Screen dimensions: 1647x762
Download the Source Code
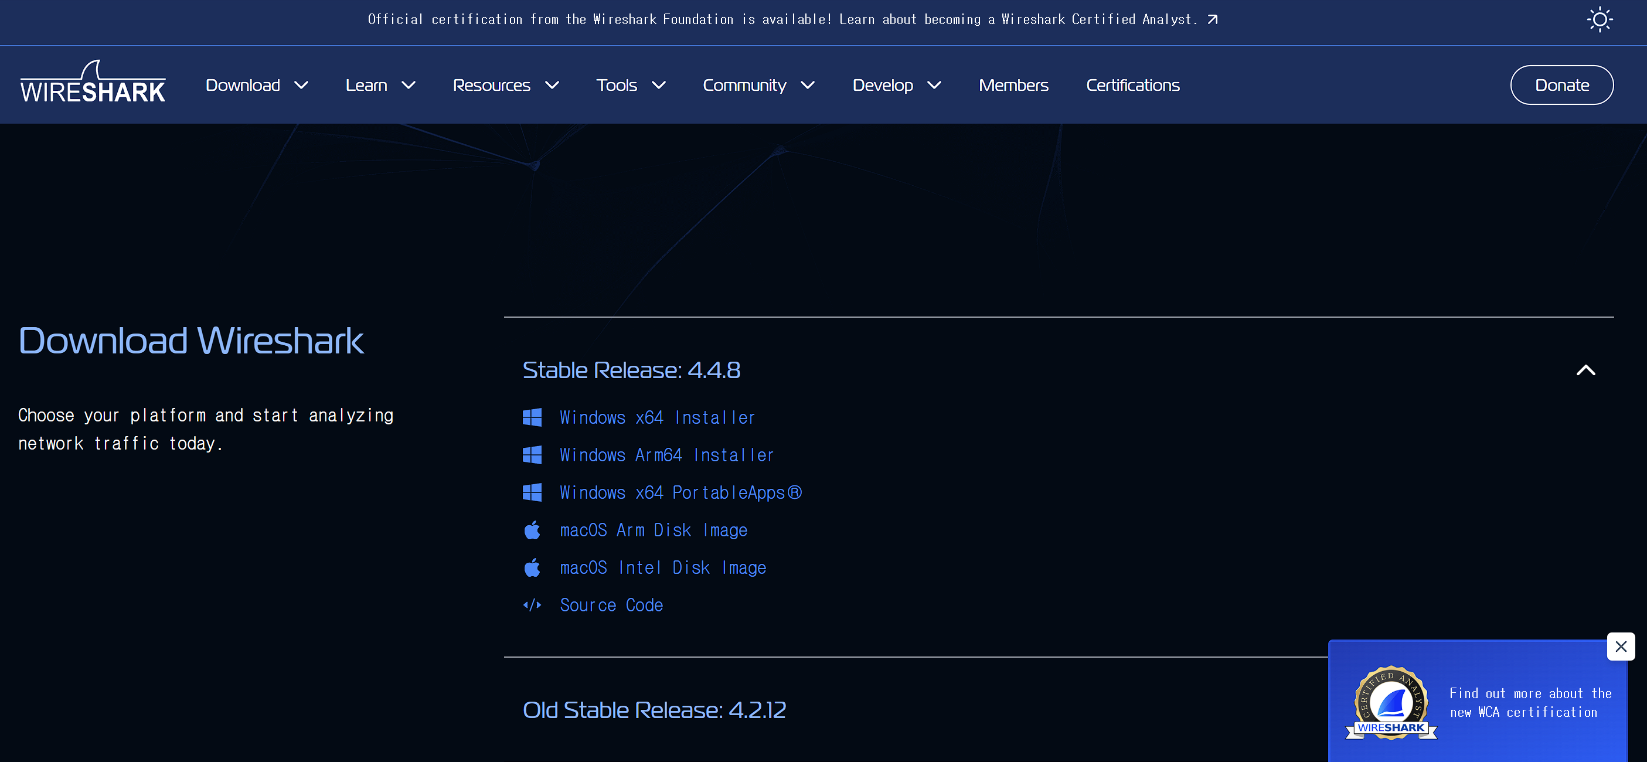point(611,605)
